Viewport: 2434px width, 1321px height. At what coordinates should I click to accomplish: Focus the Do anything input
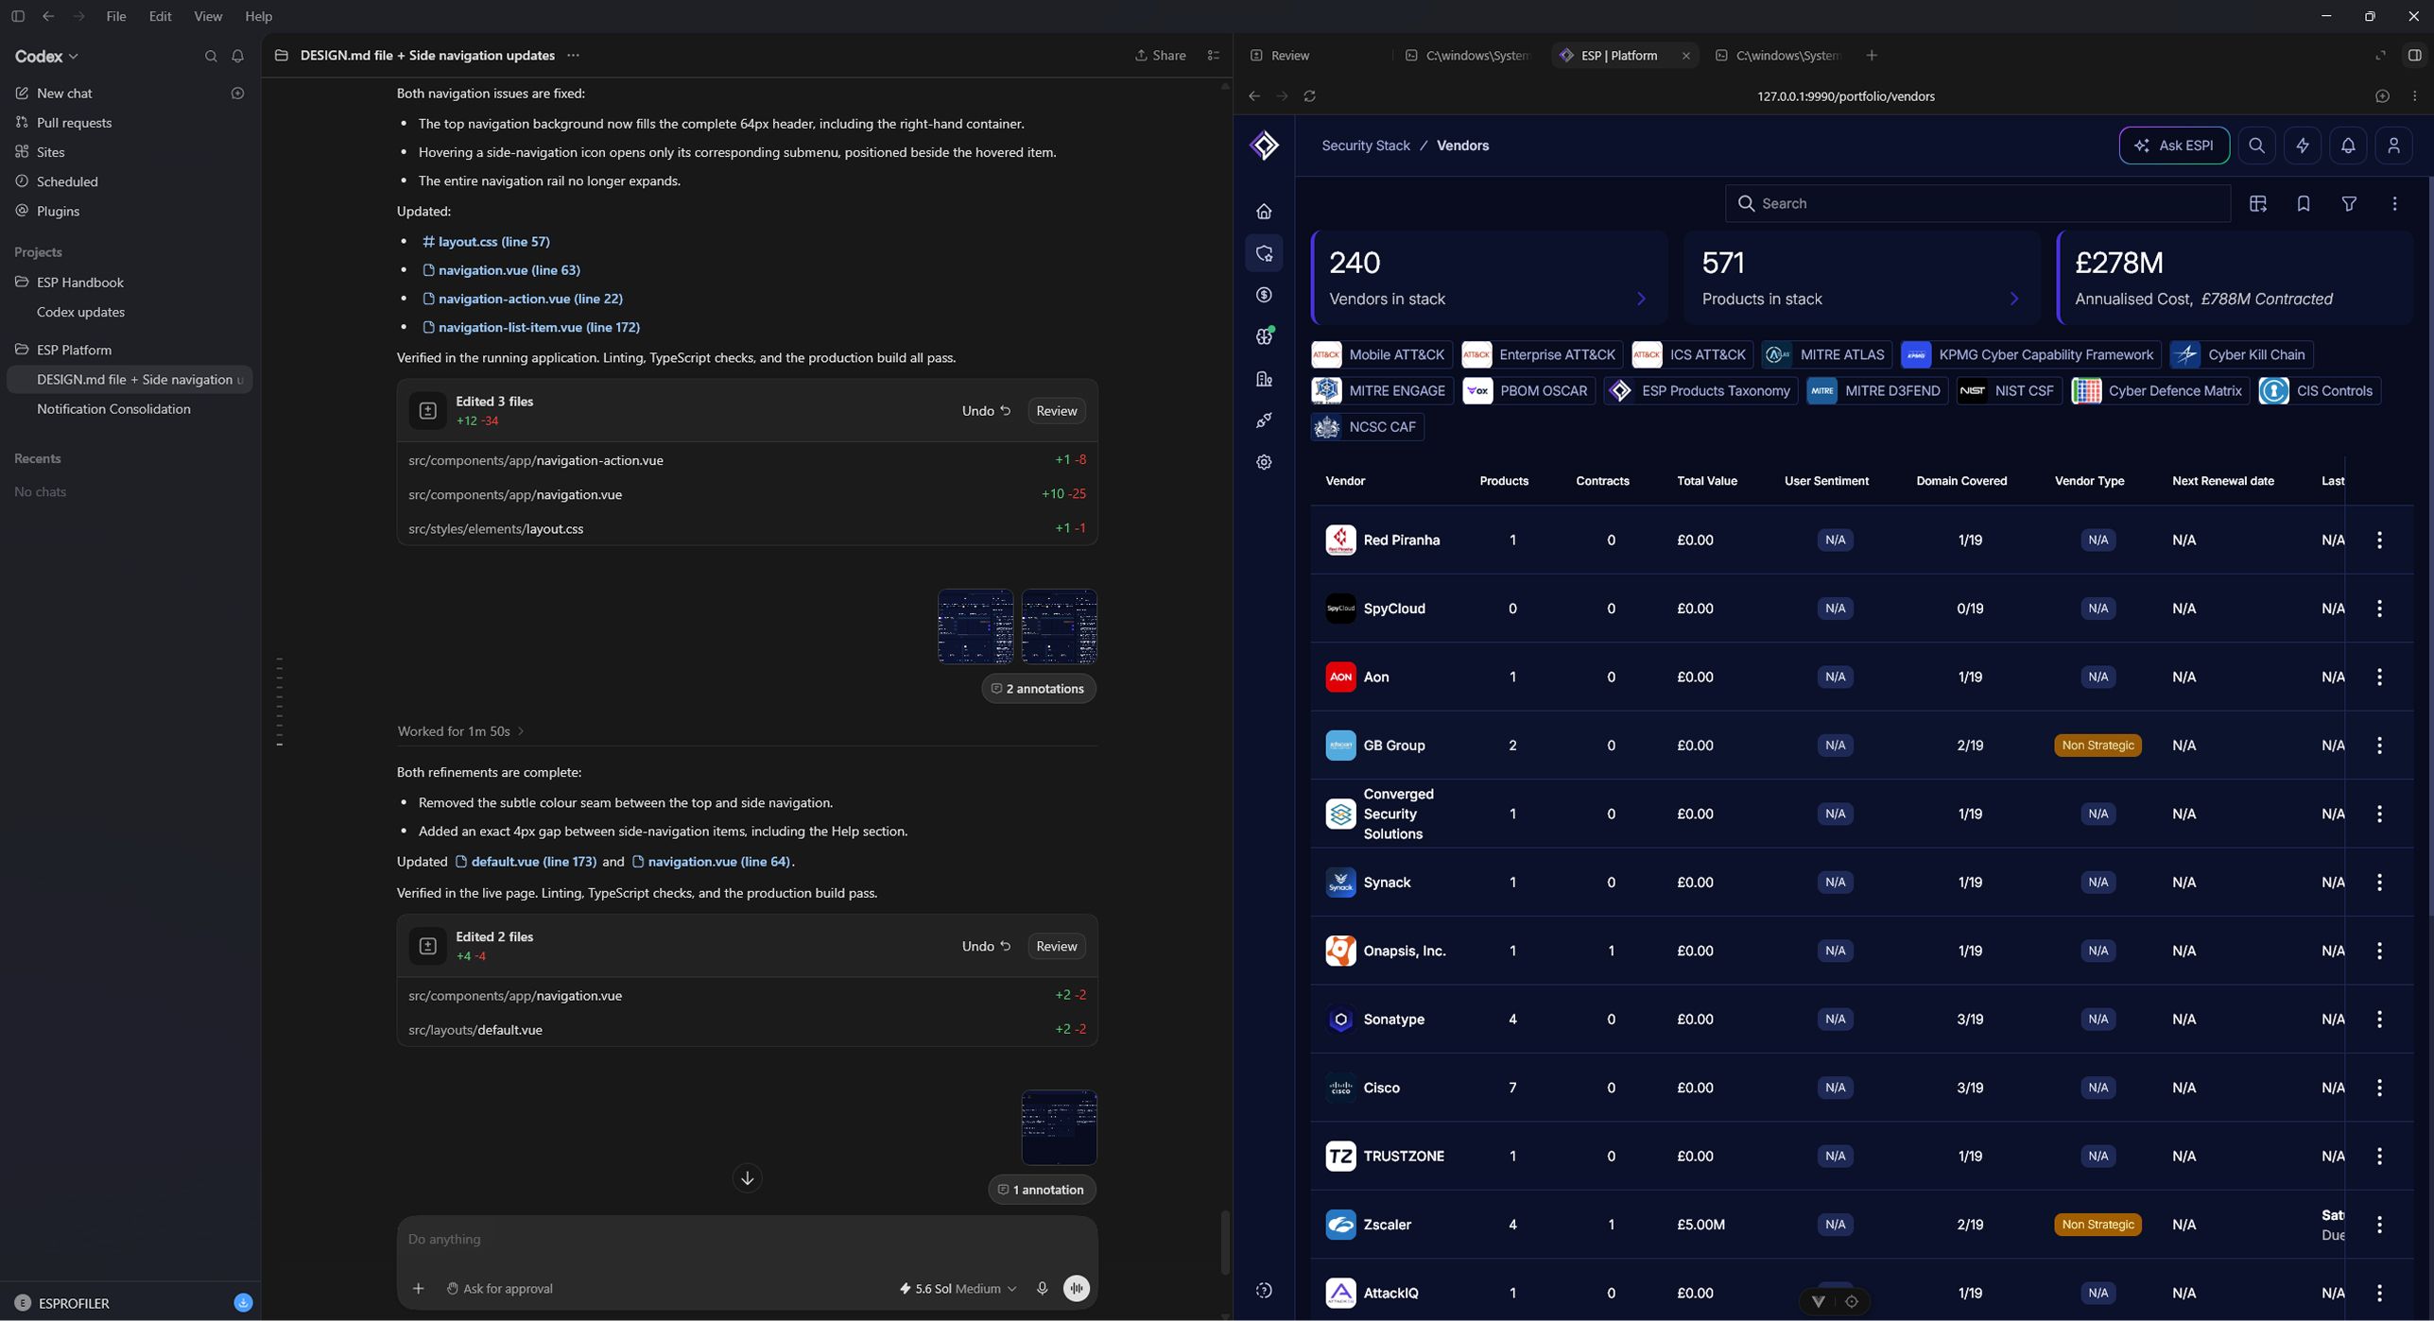(x=747, y=1239)
